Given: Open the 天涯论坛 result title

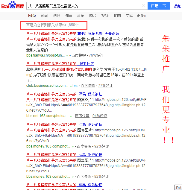Looking at the screenshot, I should [x=73, y=34].
